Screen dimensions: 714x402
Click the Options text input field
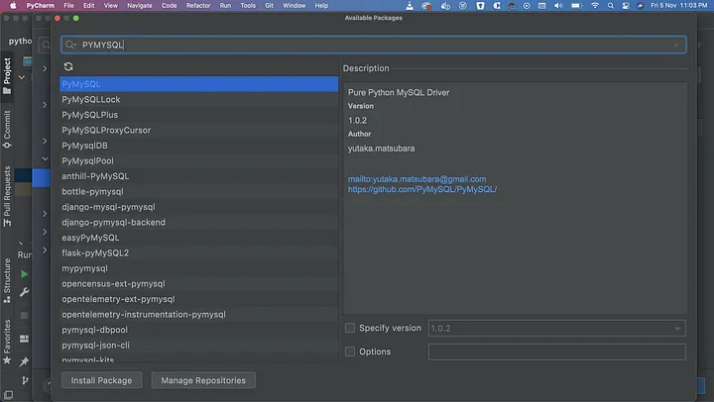coord(557,352)
